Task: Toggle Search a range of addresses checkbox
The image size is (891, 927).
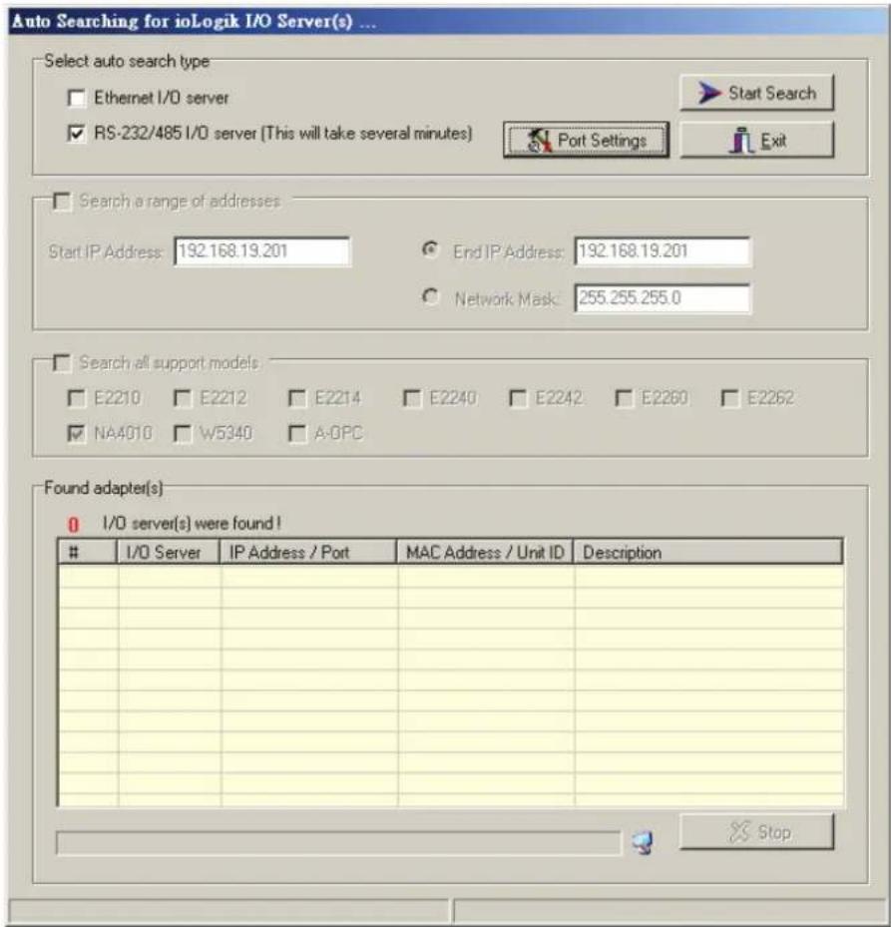Action: click(62, 201)
